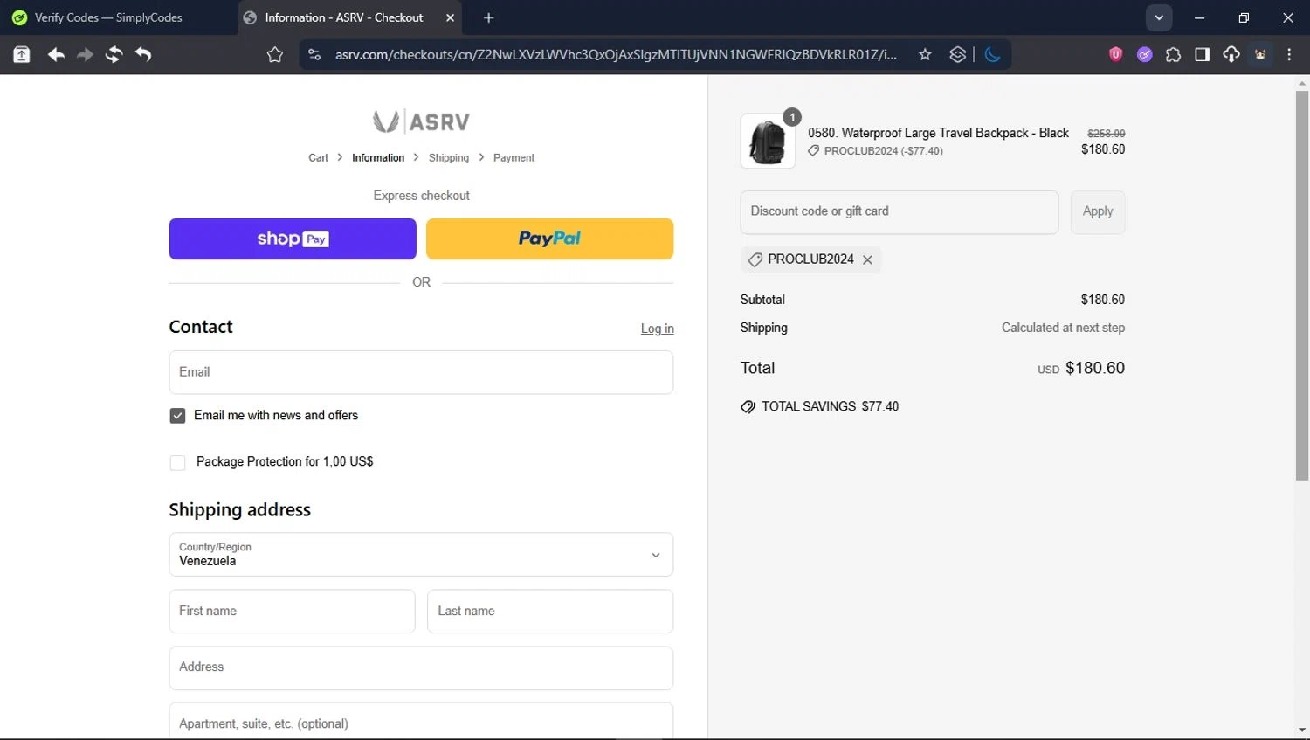Click the Calculated at next step text

point(1063,328)
